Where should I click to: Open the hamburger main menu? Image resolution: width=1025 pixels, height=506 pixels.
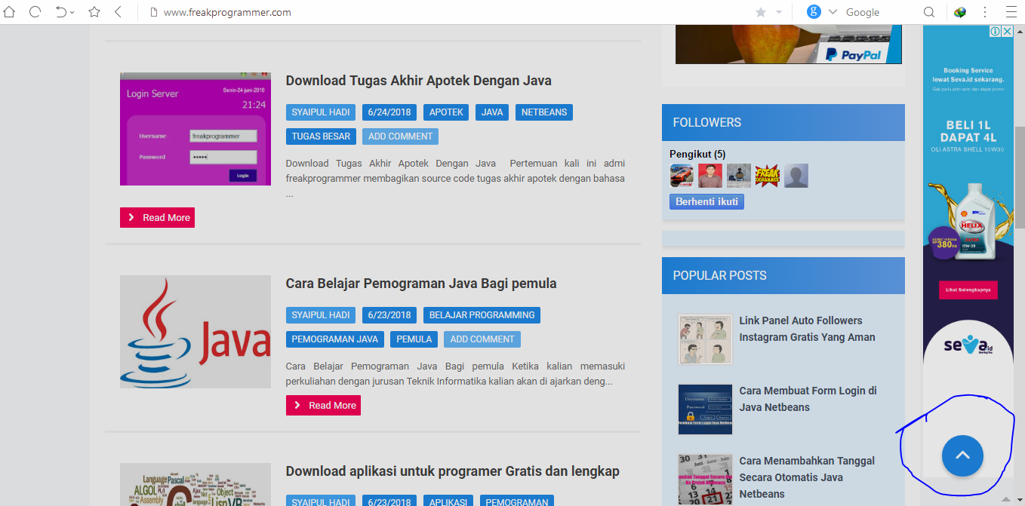[x=1011, y=12]
